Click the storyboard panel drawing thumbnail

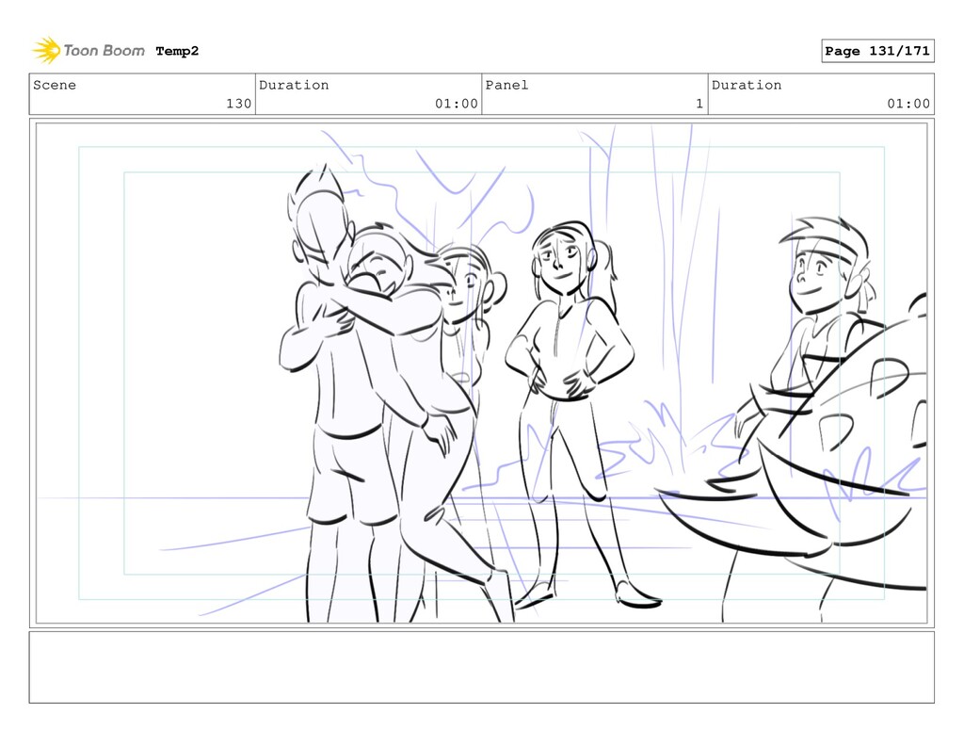(x=481, y=373)
